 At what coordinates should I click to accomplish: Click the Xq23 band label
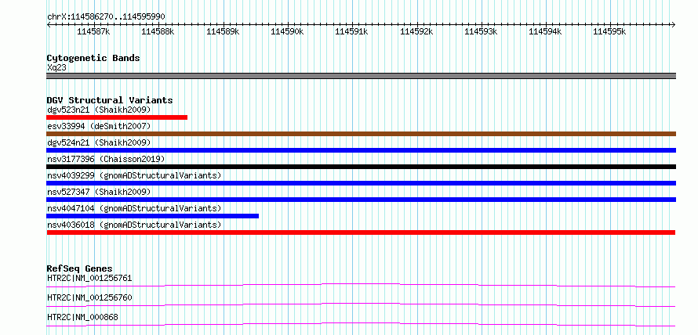coord(56,67)
